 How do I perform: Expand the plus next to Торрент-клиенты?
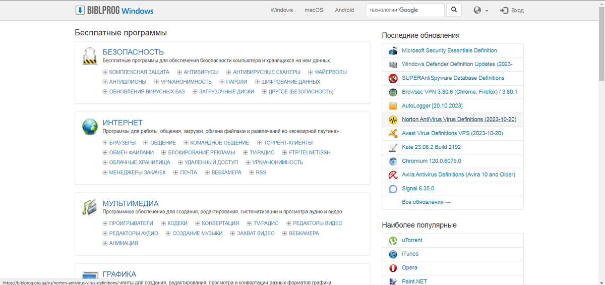tap(259, 143)
